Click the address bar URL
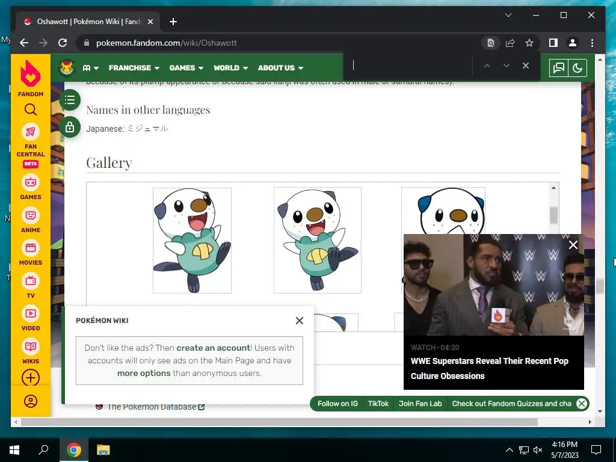Viewport: 616px width, 462px height. [x=167, y=43]
